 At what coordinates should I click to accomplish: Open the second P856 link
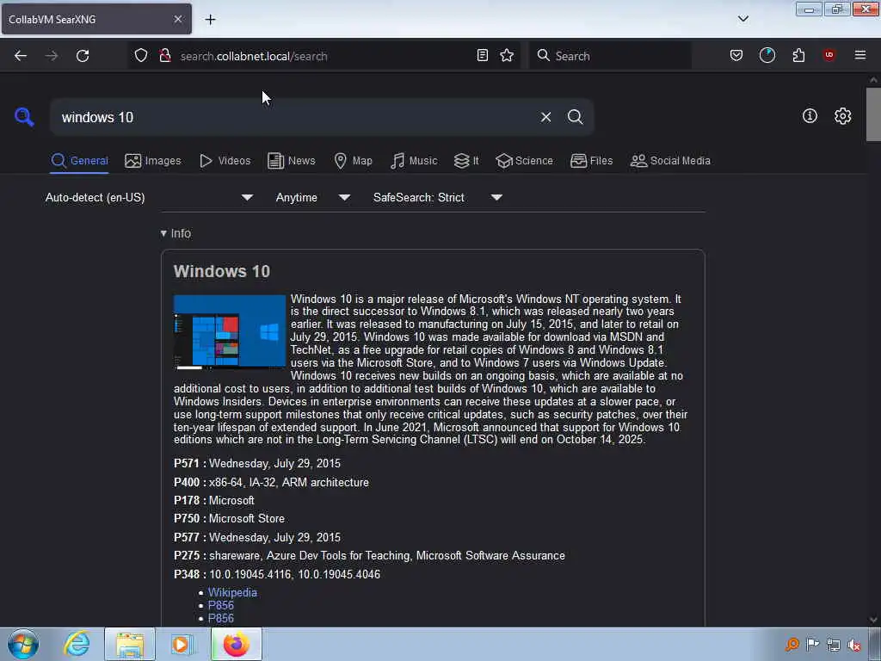tap(221, 618)
